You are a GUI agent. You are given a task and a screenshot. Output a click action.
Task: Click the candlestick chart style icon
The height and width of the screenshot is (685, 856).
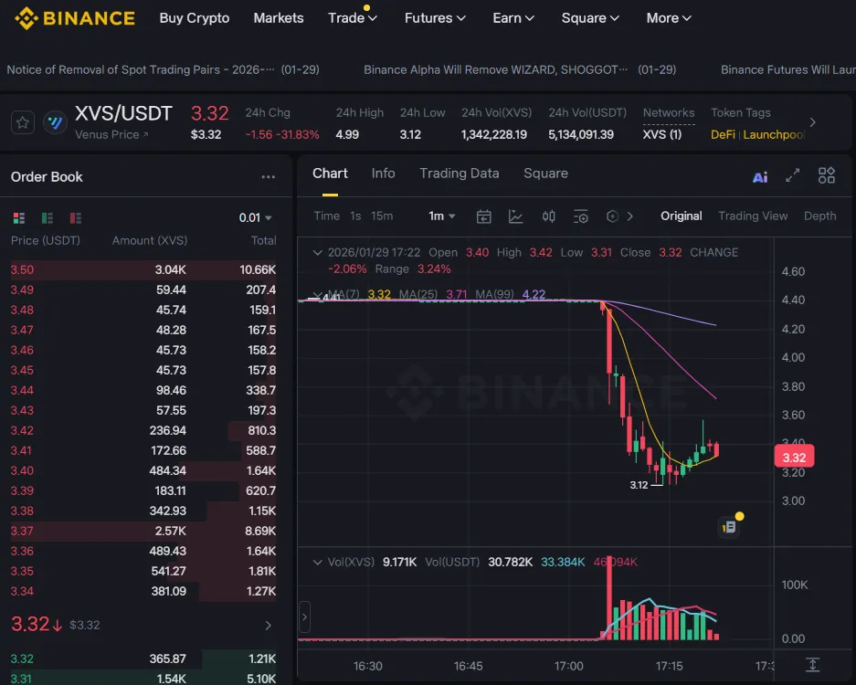[548, 216]
